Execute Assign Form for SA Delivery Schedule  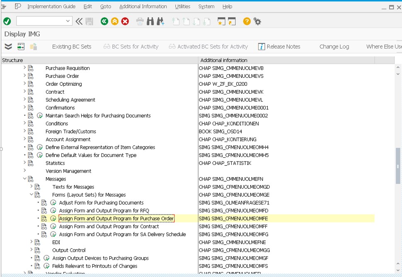(53, 234)
